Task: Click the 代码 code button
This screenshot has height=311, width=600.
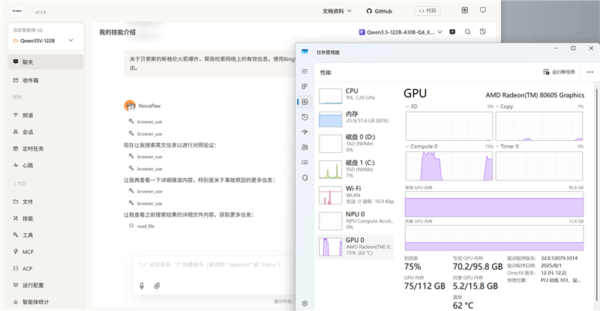Action: 427,10
